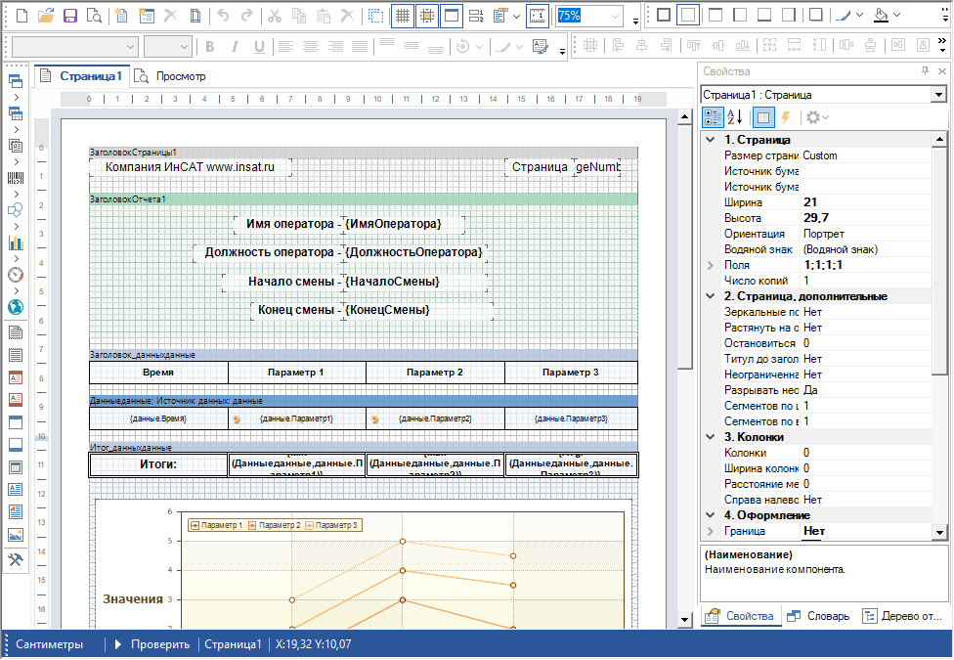Add a new page to the report

[x=121, y=16]
